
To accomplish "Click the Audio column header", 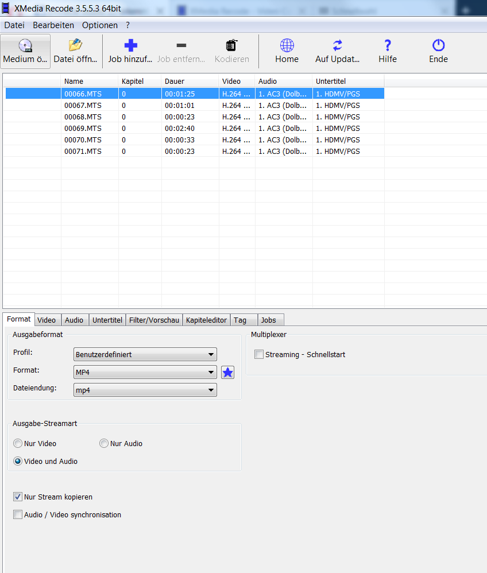I will tap(284, 81).
